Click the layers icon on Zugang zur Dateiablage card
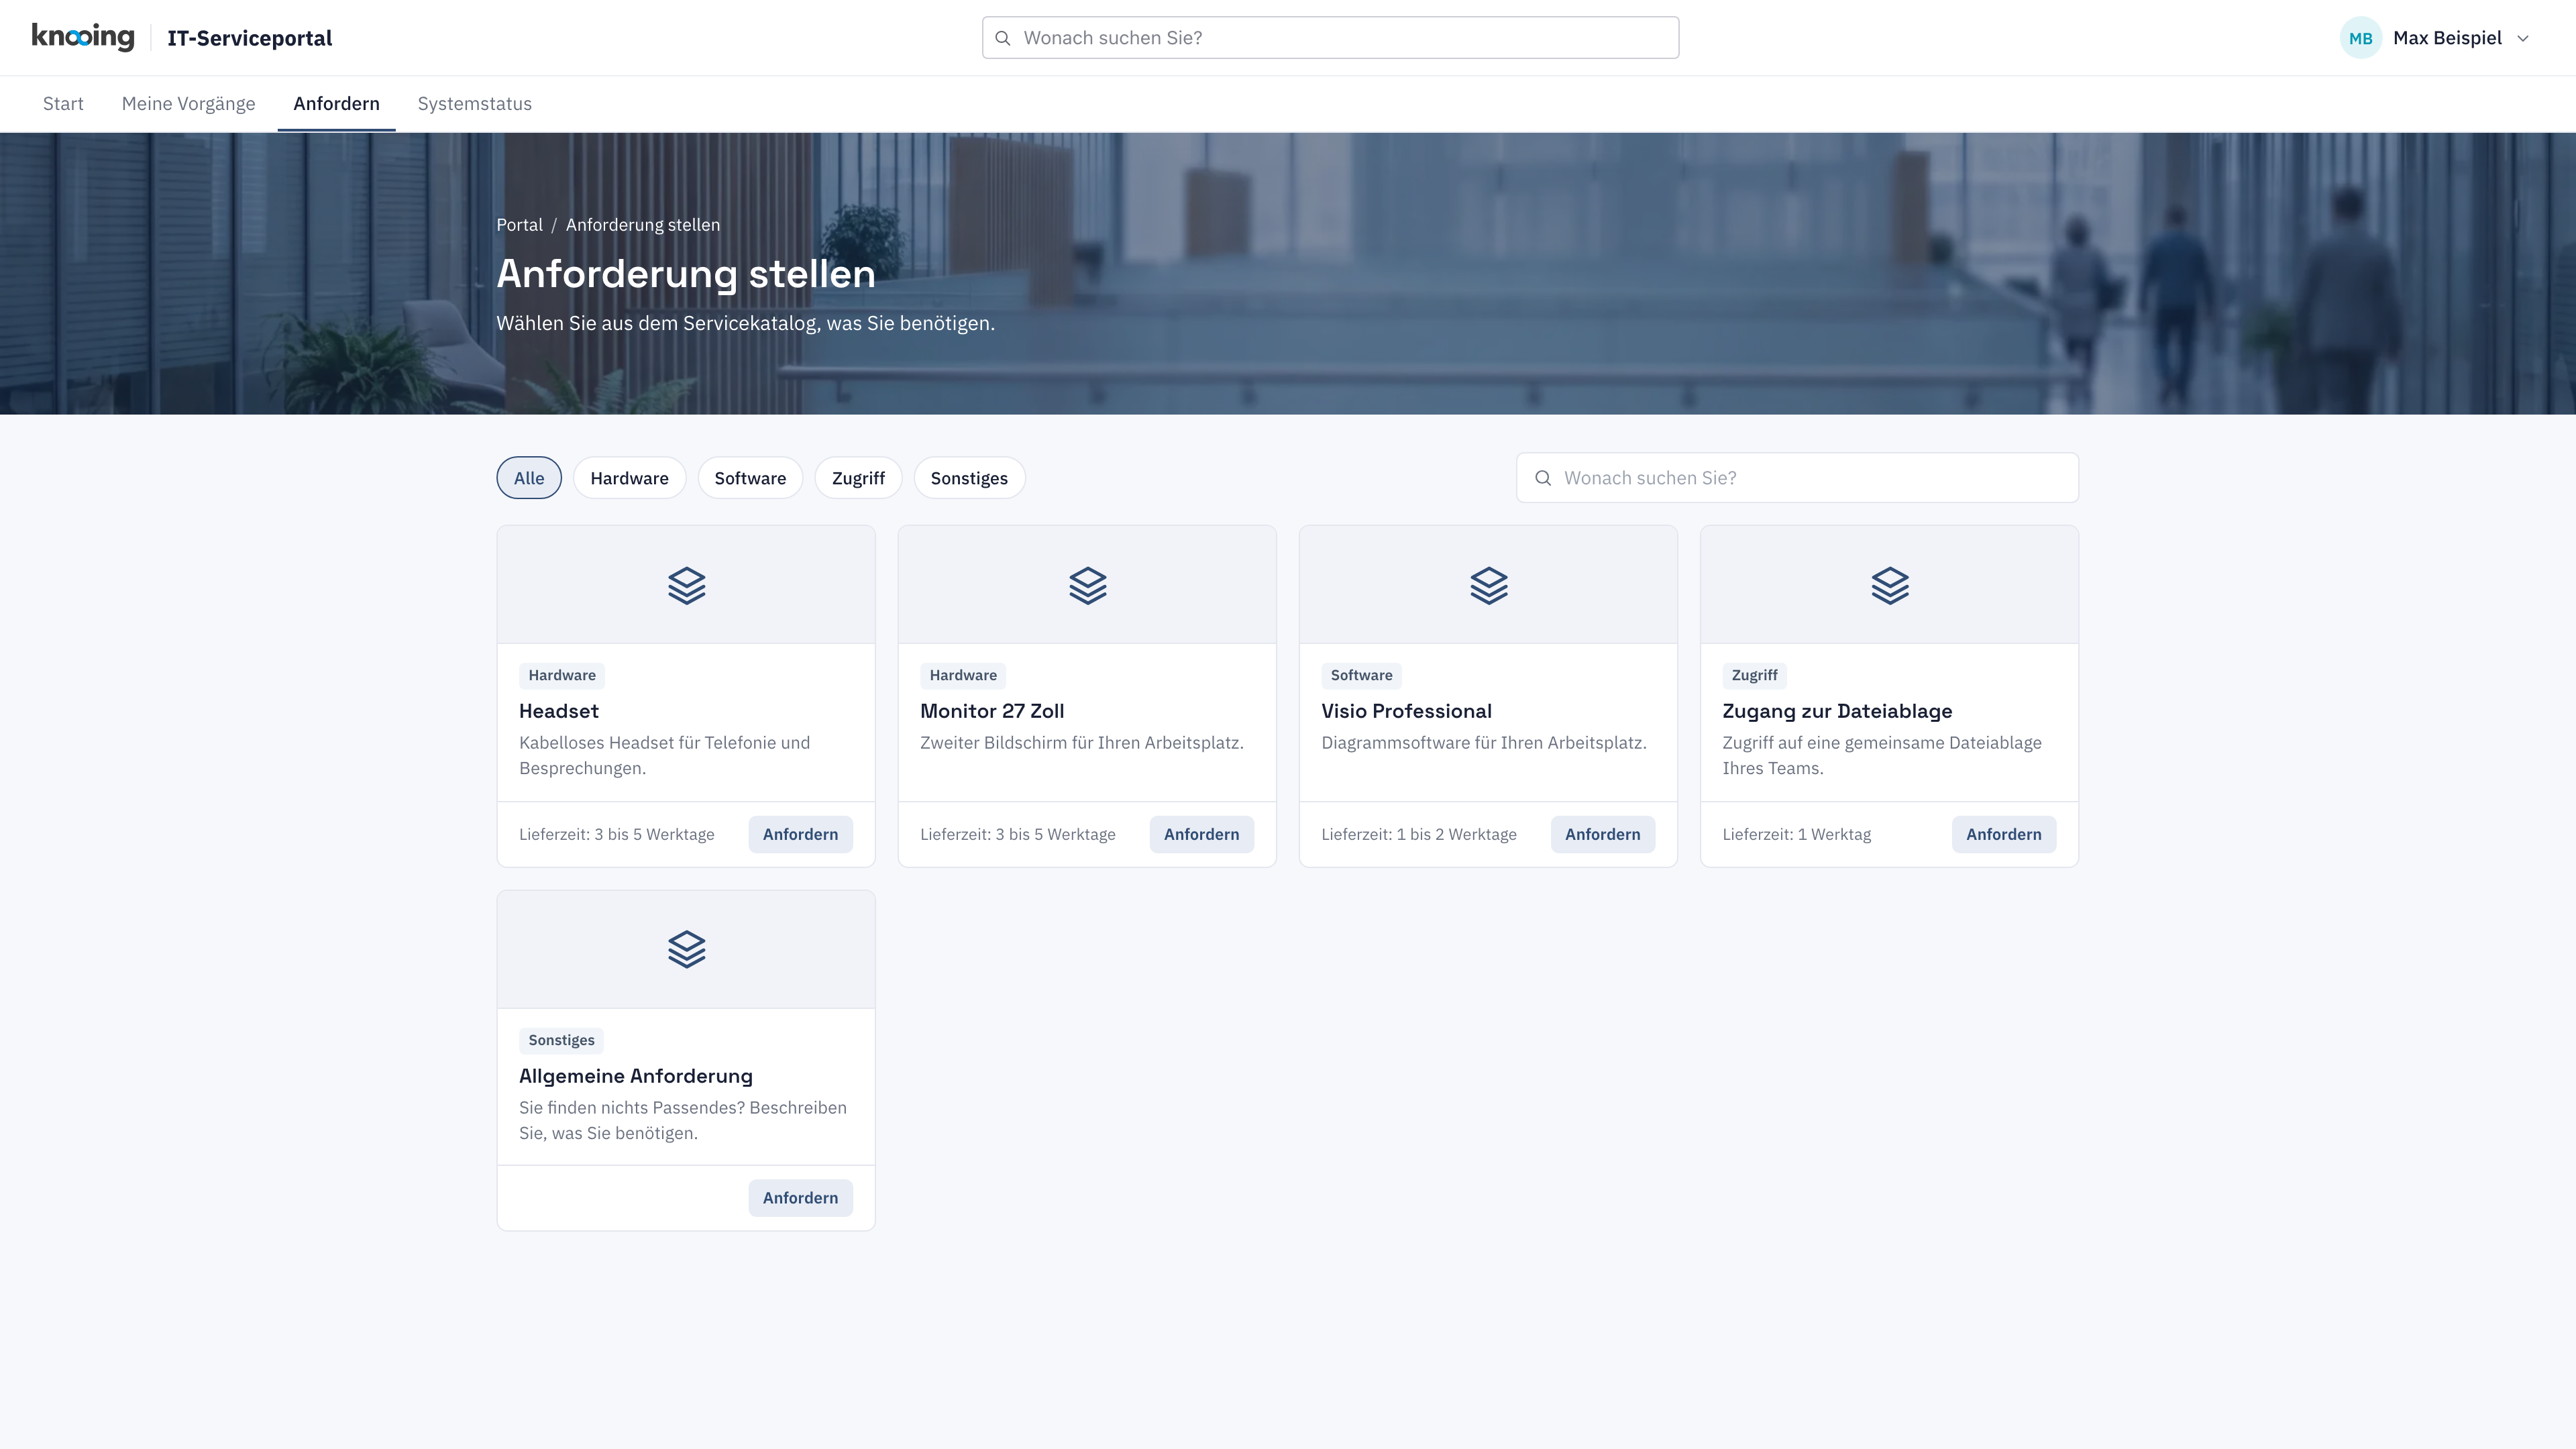 coord(1889,585)
